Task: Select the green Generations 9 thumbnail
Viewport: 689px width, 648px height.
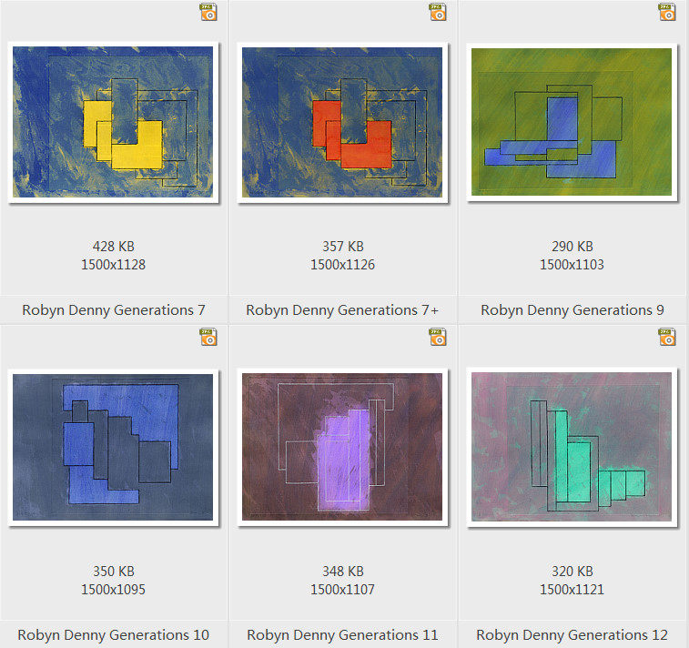Action: (572, 122)
